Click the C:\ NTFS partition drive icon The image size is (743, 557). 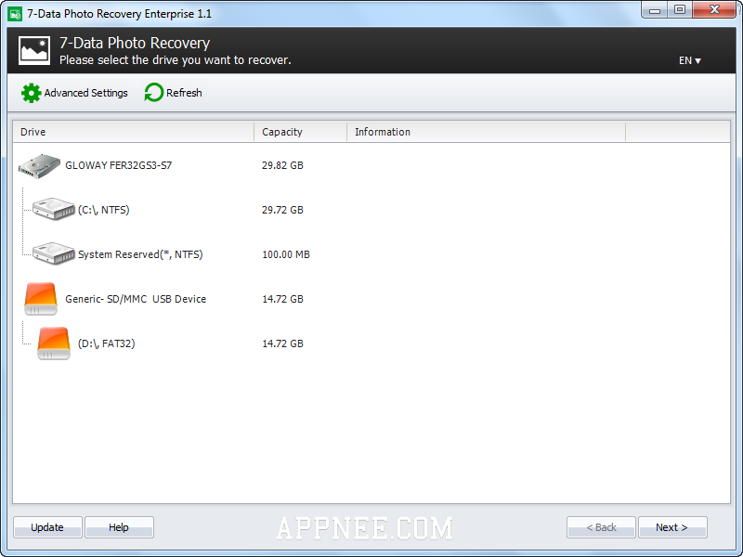coord(54,210)
